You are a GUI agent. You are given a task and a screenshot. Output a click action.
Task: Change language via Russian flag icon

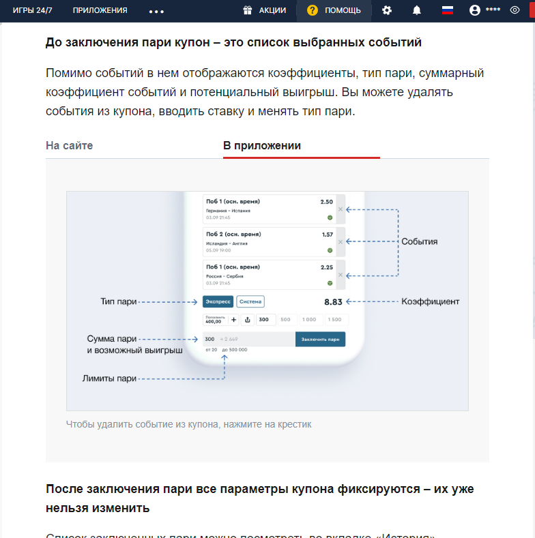tap(448, 10)
